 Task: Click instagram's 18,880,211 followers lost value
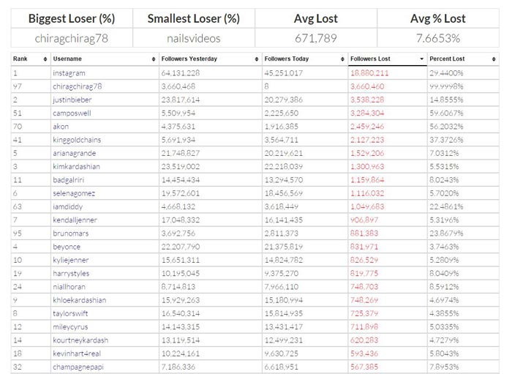coord(369,73)
